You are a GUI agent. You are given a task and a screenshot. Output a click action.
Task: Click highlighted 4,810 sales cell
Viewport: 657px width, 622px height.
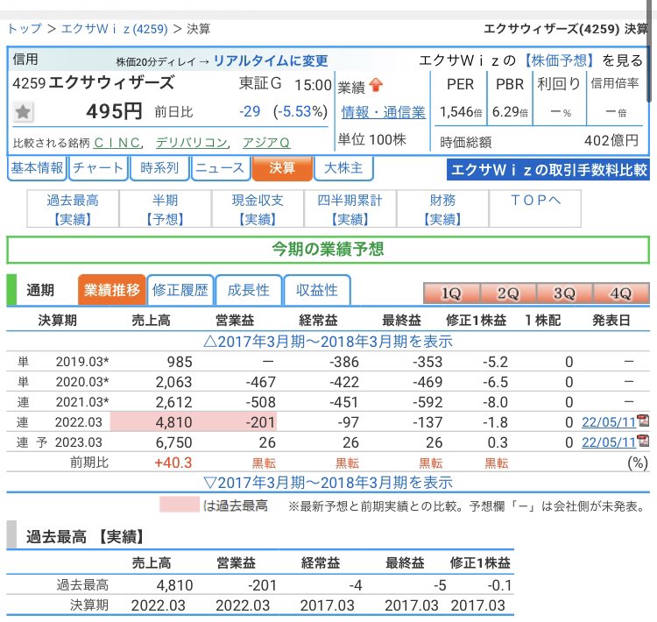[x=152, y=421]
